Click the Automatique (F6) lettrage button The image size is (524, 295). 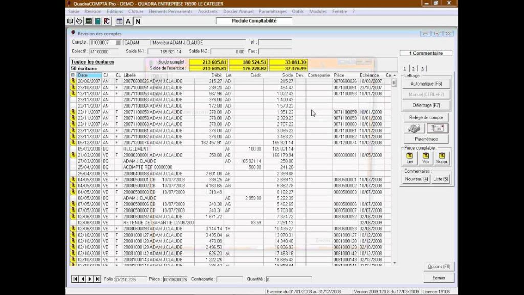point(426,83)
